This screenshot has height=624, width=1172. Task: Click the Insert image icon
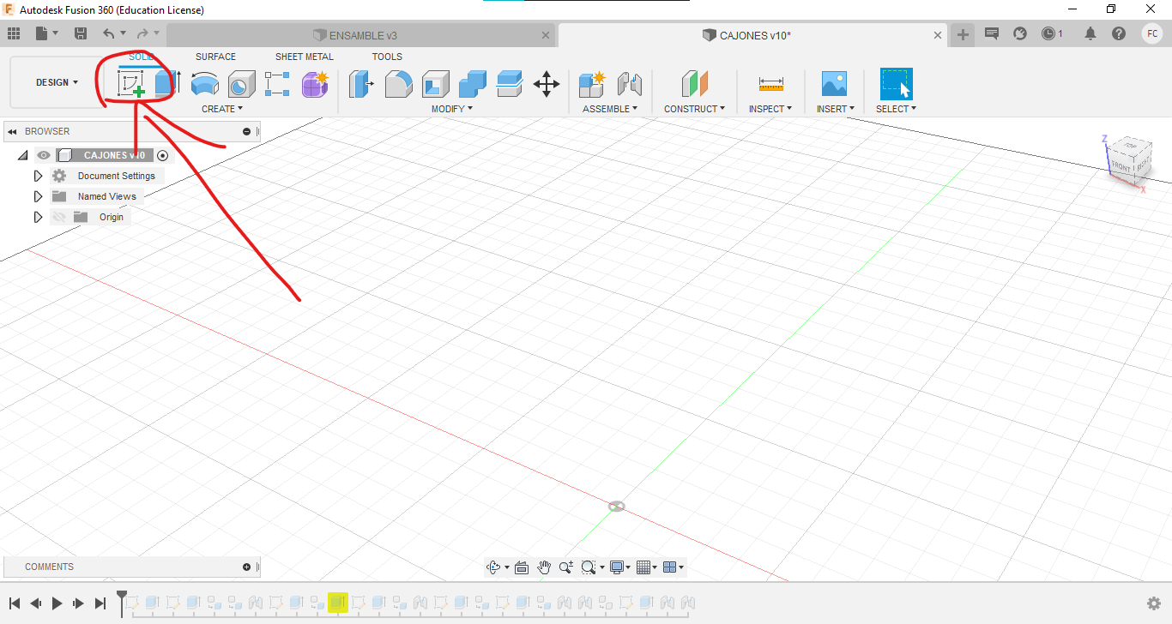(x=834, y=84)
